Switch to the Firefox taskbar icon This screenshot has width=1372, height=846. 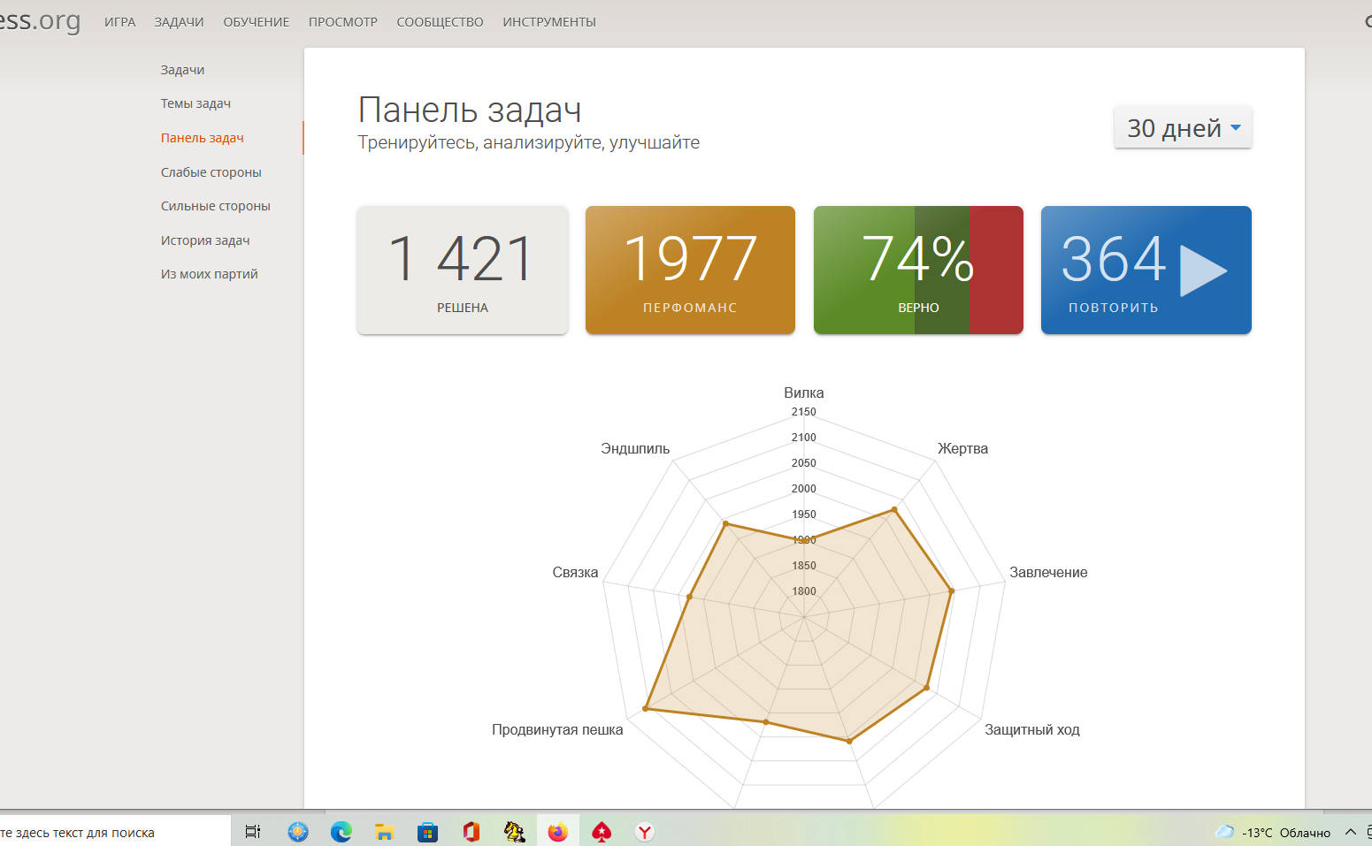557,832
